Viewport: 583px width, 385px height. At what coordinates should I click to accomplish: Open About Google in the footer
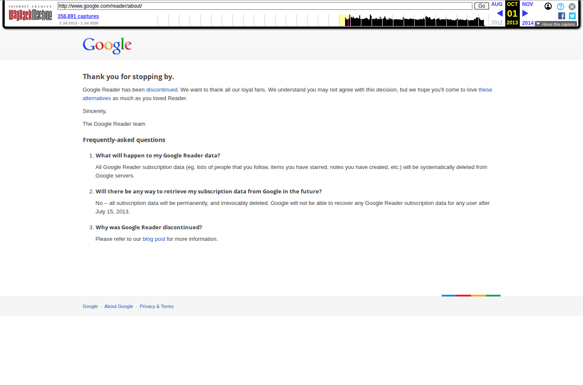point(119,306)
